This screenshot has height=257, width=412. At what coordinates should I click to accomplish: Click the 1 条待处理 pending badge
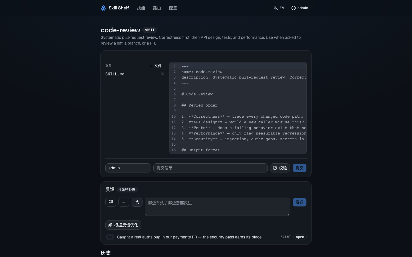click(127, 190)
